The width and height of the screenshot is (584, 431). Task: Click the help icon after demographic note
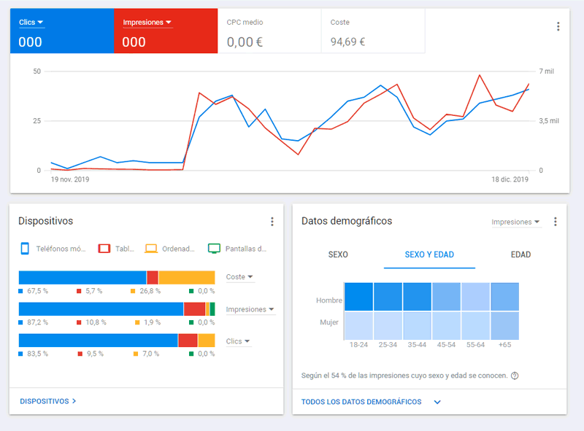[x=515, y=376]
